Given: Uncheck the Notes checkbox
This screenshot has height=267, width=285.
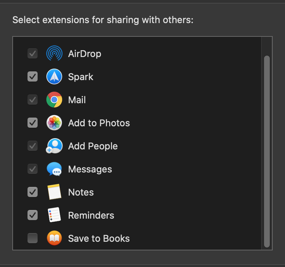Looking at the screenshot, I should pos(33,192).
